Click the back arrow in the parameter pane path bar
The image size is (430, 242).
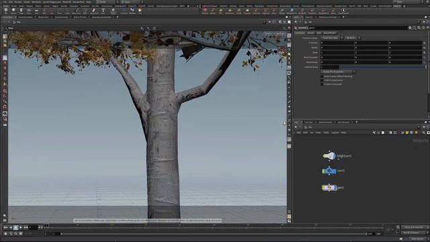pyautogui.click(x=296, y=22)
